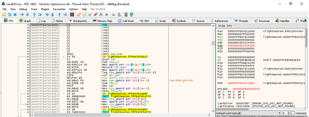Switch to the Call Stack tab
The image size is (309, 117).
(x=126, y=21)
